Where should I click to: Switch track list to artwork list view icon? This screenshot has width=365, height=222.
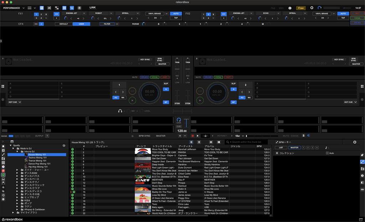(x=199, y=142)
